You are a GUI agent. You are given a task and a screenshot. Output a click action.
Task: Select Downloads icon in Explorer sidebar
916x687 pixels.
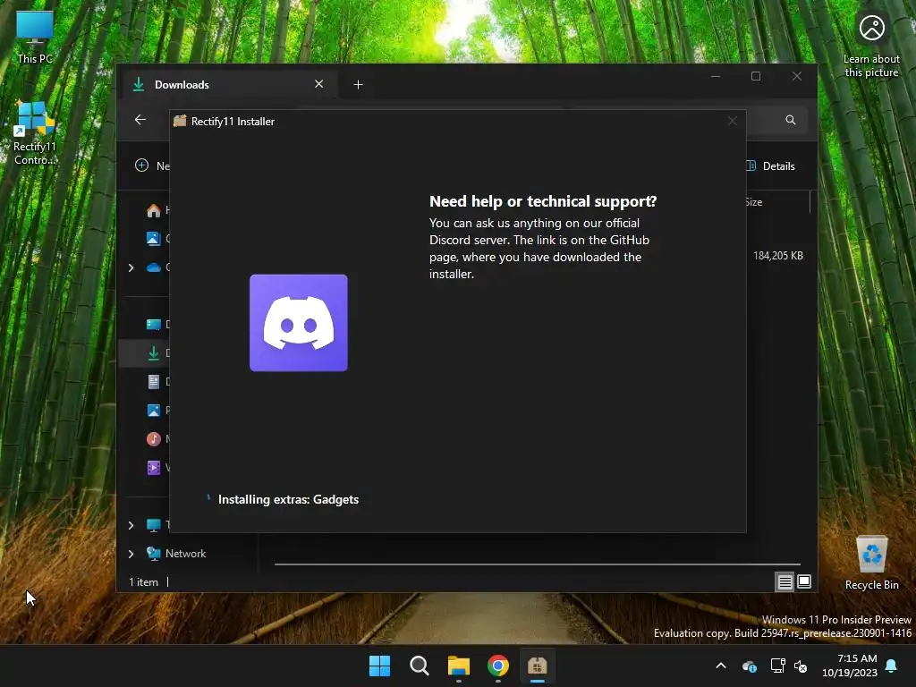pyautogui.click(x=154, y=352)
